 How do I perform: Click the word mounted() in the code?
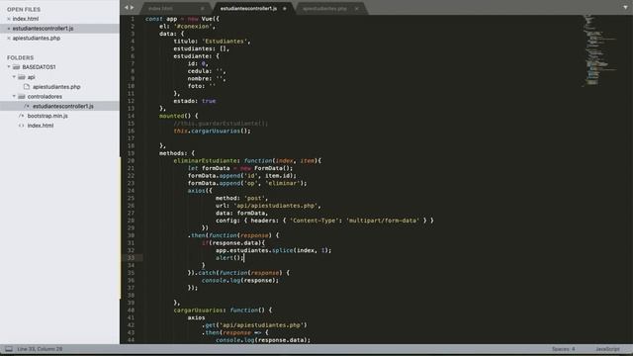pyautogui.click(x=175, y=116)
